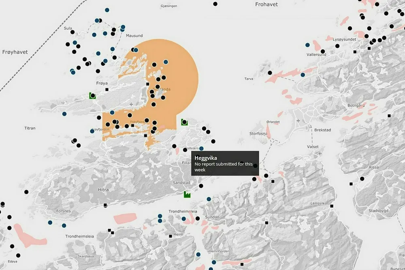The height and width of the screenshot is (270, 405).
Task: Select the blue dot left of Vallersund
Action: click(x=307, y=45)
